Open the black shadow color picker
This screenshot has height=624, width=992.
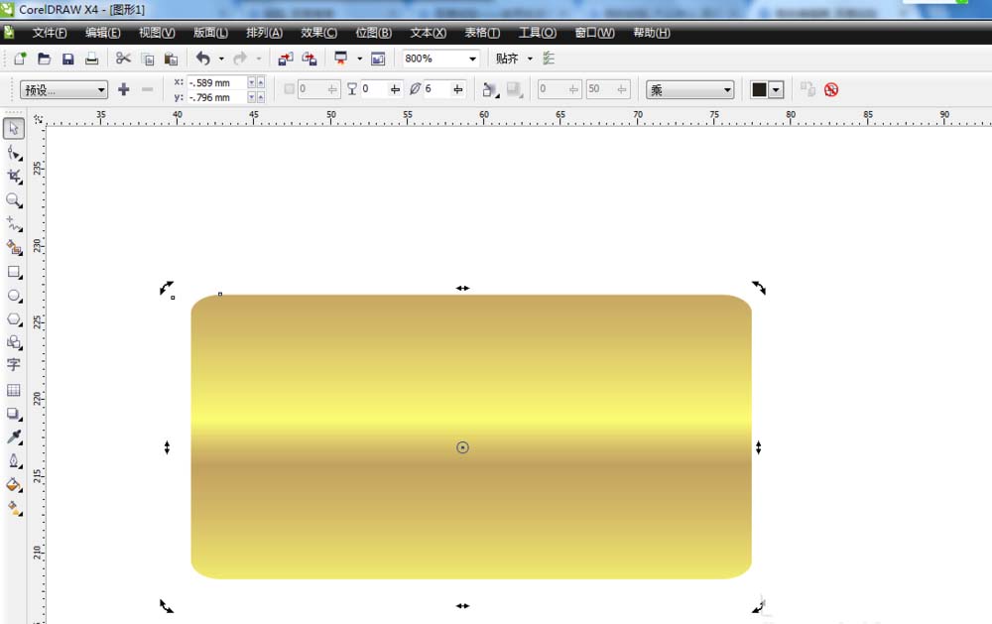click(x=768, y=90)
